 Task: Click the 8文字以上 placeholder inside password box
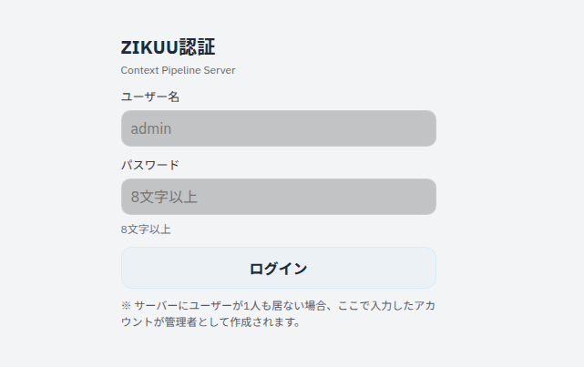pos(164,197)
